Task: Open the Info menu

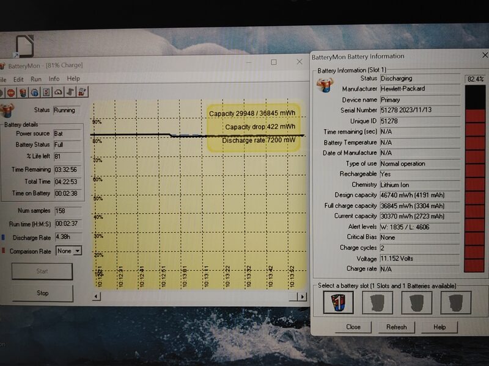Action: [x=54, y=79]
